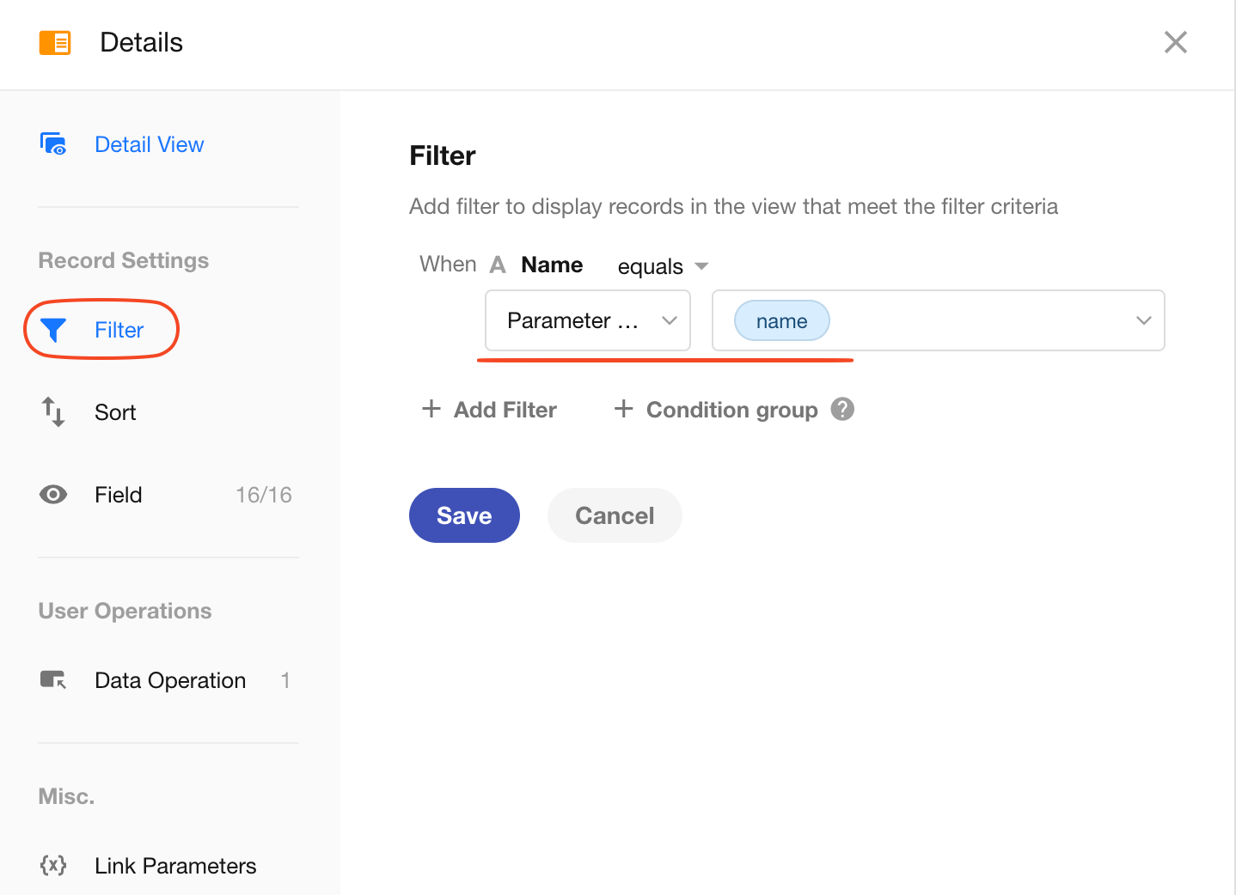The height and width of the screenshot is (895, 1236).
Task: Click the orange Details panel icon
Action: point(55,42)
